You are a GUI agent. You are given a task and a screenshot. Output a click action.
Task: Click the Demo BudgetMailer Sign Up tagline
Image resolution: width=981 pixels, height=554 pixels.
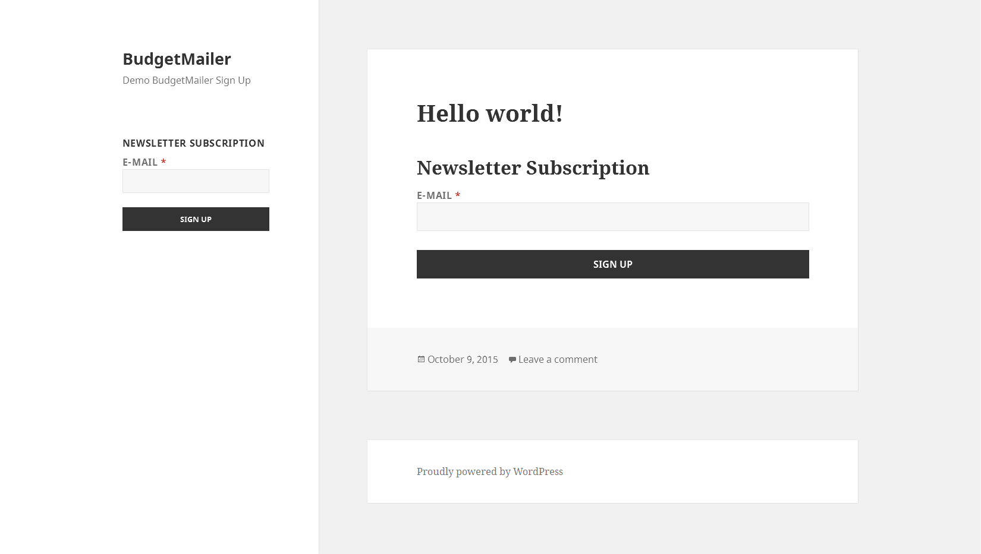click(186, 80)
